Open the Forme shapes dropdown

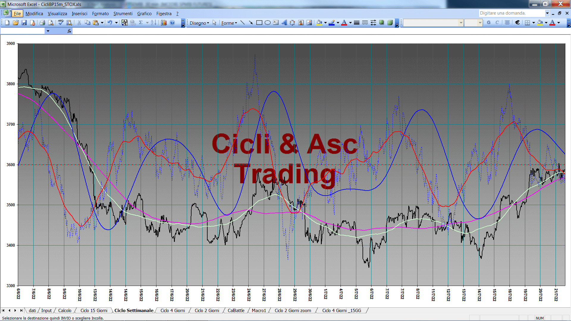229,23
